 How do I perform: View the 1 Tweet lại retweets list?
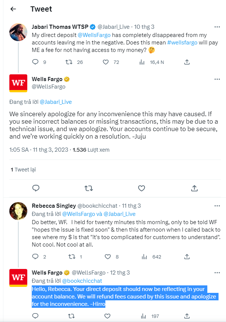pos(23,170)
